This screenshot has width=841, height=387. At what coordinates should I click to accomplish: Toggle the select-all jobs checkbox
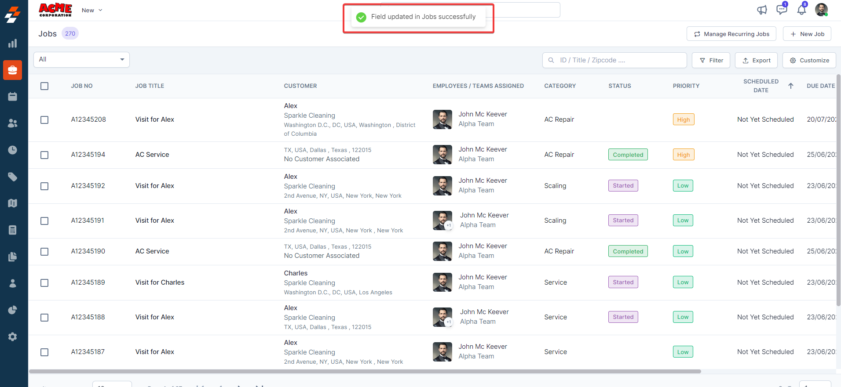point(44,86)
